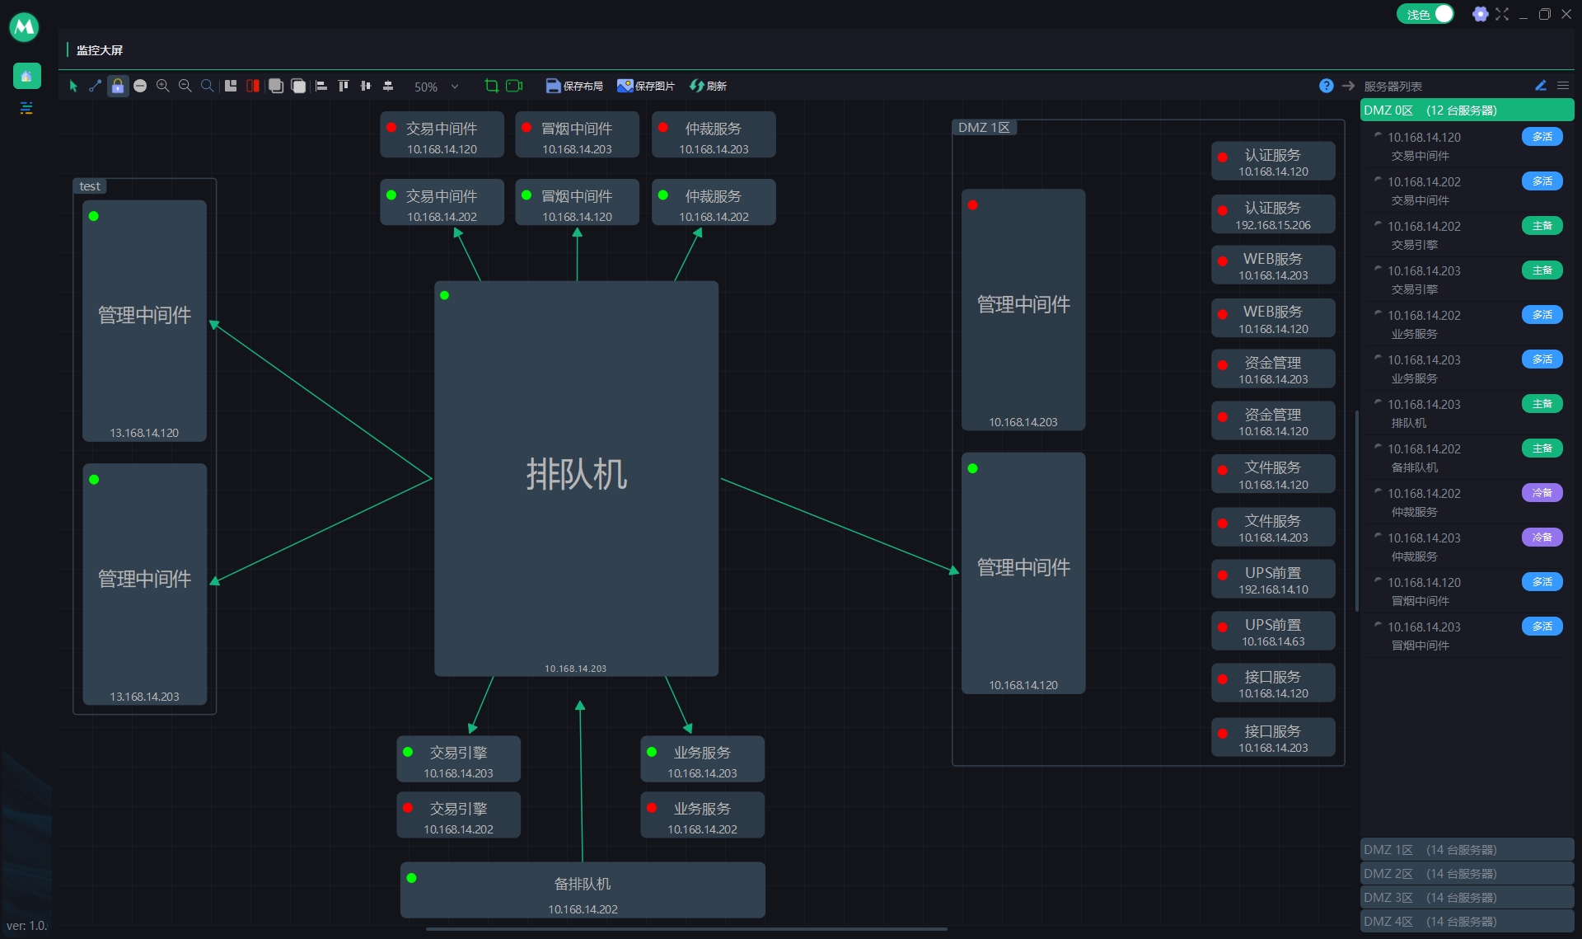This screenshot has width=1582, height=939.
Task: Select the large 排队机 canvas node
Action: (x=576, y=478)
